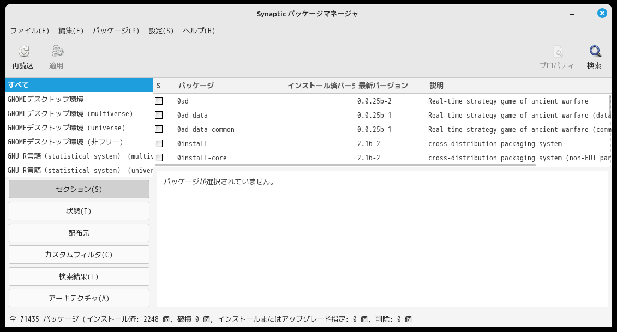The image size is (617, 332).
Task: Click the 配布元 filter button
Action: tap(79, 233)
